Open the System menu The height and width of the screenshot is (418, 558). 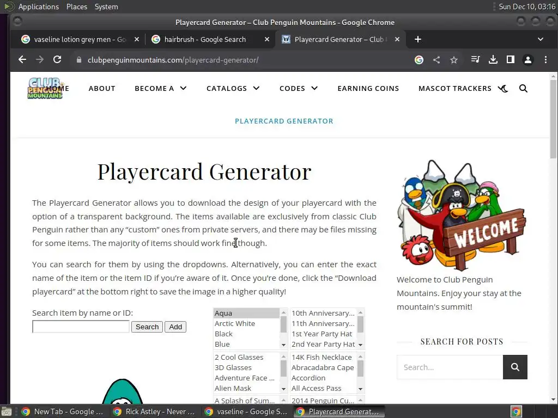click(x=106, y=7)
